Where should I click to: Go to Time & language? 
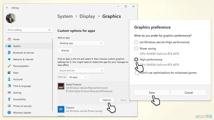[29, 86]
